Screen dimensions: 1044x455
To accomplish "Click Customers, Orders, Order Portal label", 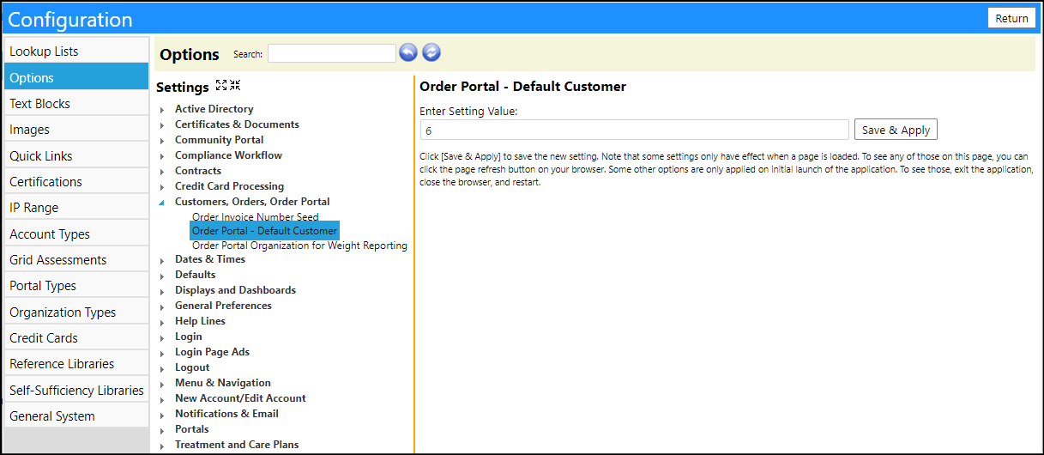I will click(252, 202).
